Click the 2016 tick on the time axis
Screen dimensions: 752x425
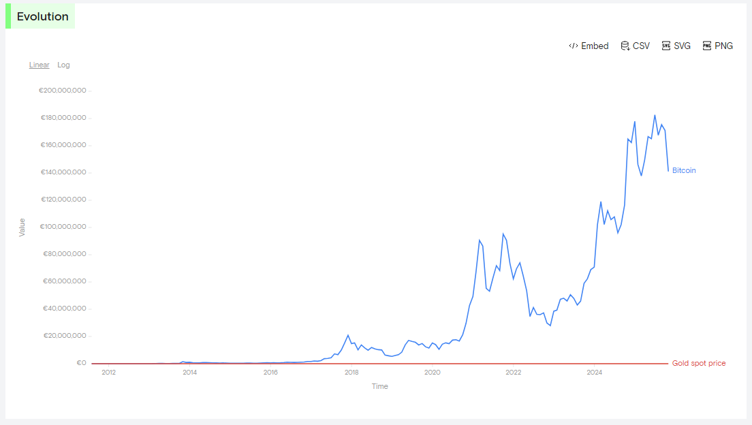[270, 373]
